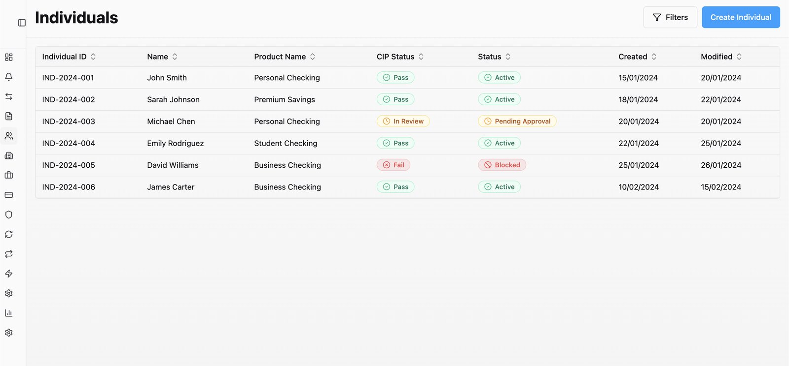Image resolution: width=789 pixels, height=366 pixels.
Task: Open the document page icon in sidebar
Action: coord(9,116)
